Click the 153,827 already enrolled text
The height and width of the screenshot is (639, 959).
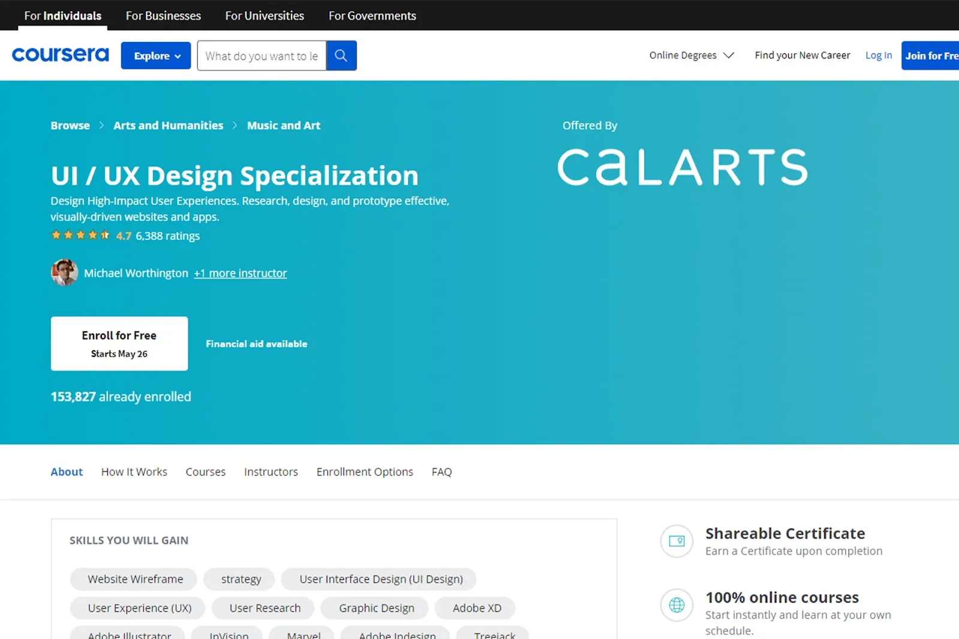[121, 396]
